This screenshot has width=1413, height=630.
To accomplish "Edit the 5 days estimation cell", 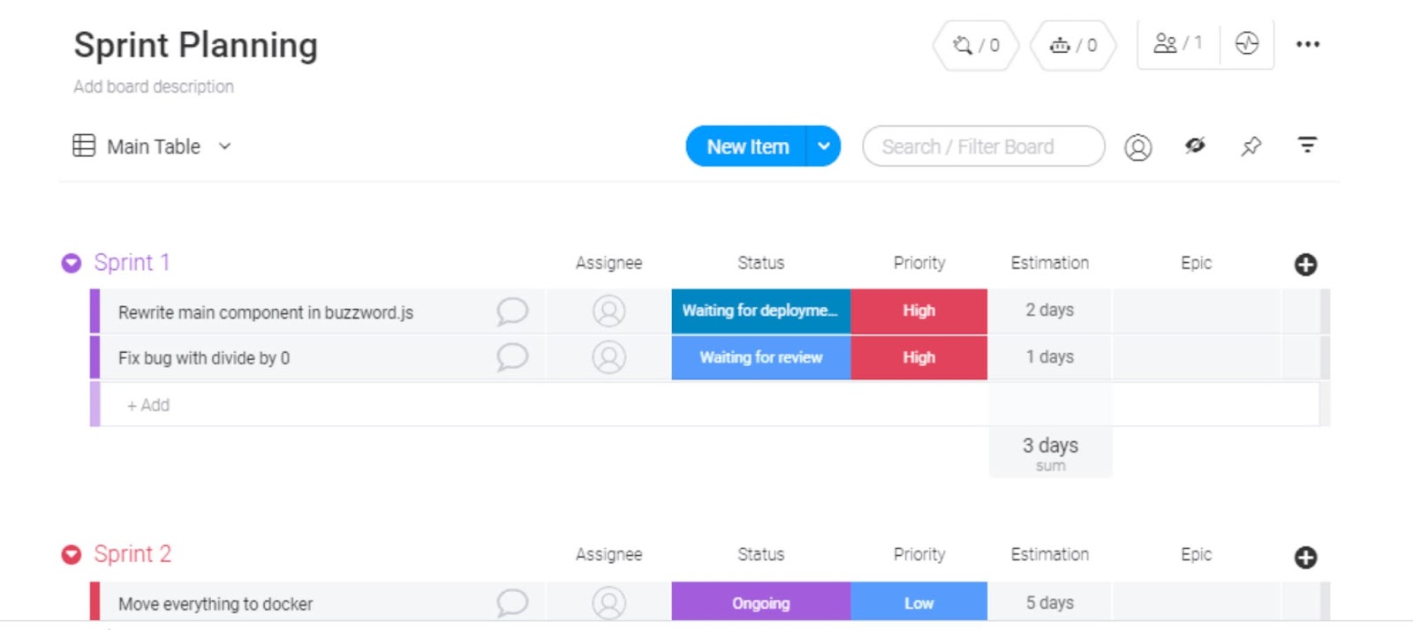I will coord(1050,603).
